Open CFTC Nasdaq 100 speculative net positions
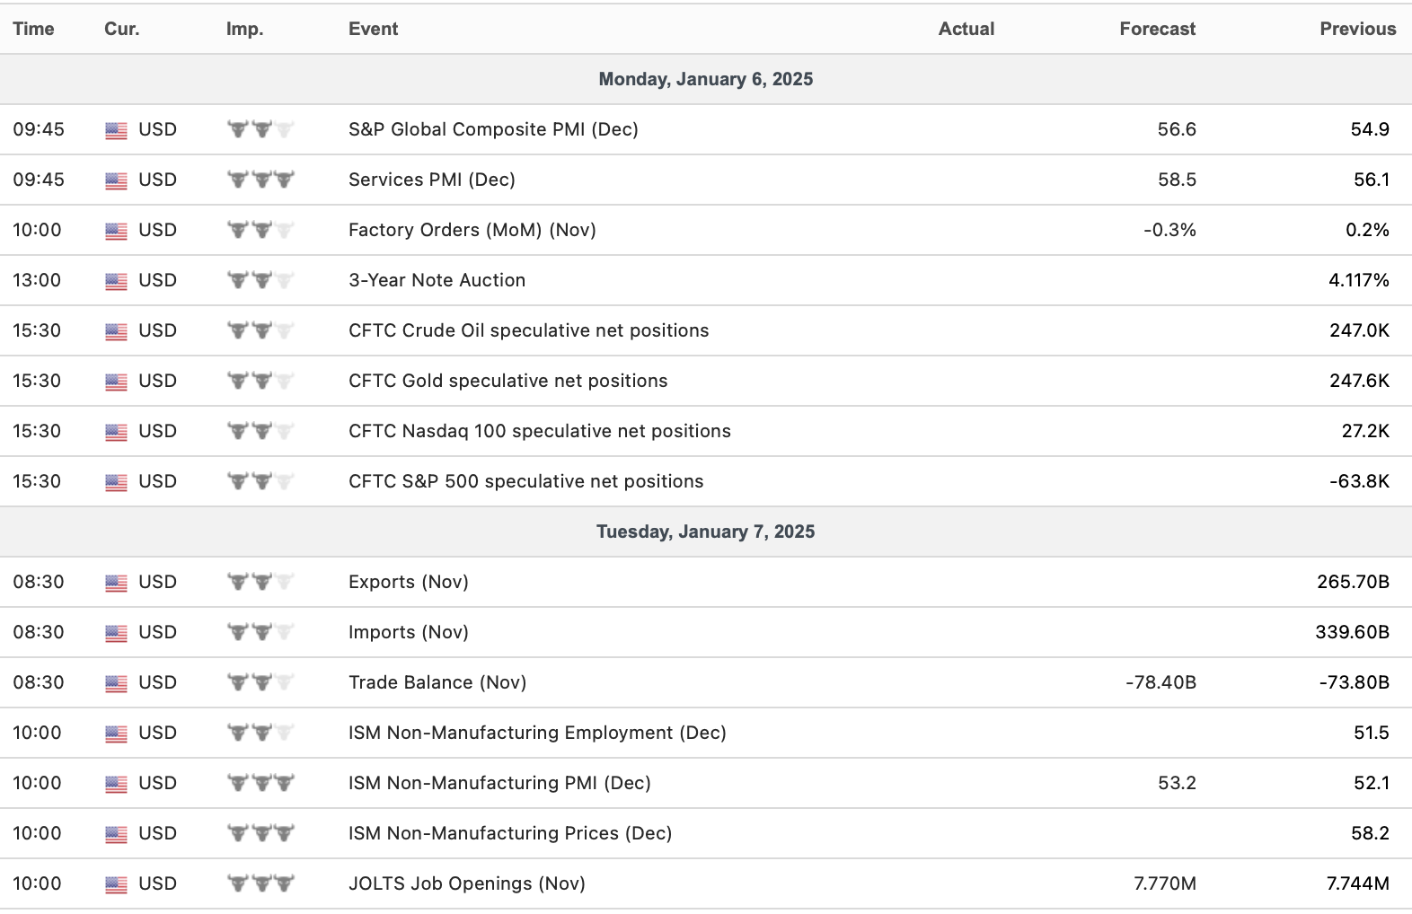The image size is (1412, 914). [x=539, y=431]
